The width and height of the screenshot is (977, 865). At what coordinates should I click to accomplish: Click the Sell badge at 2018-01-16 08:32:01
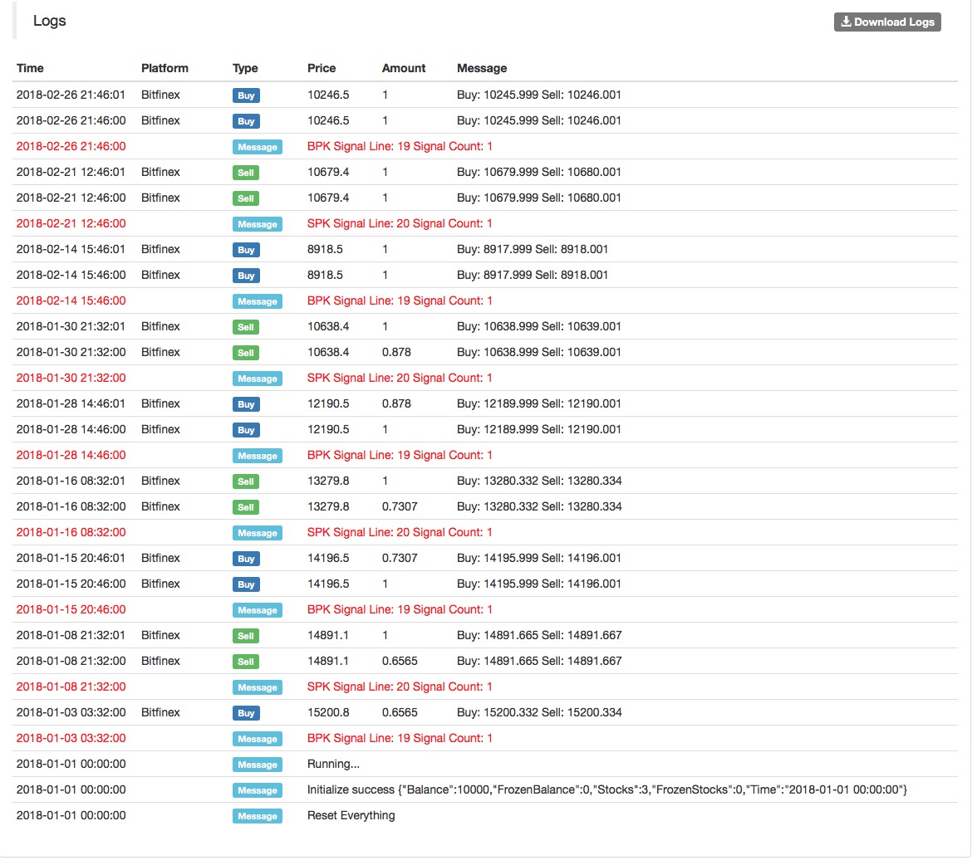[246, 481]
